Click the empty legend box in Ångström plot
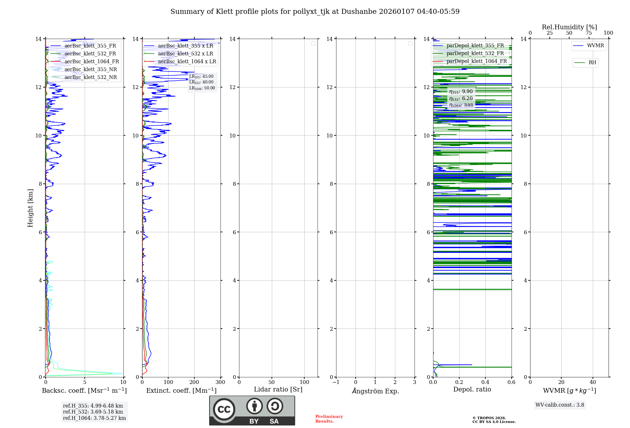Screen dimensions: 630x428 tap(410, 43)
